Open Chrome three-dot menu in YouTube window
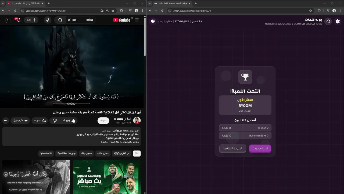This screenshot has width=344, height=194. coord(142,11)
